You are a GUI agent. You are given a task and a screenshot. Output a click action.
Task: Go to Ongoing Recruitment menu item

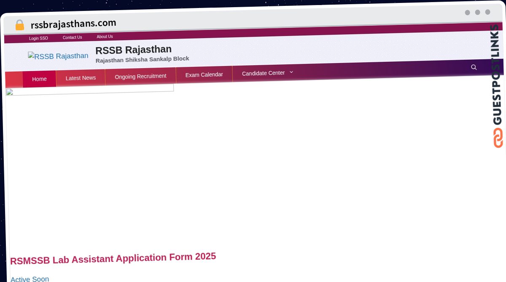coord(140,76)
